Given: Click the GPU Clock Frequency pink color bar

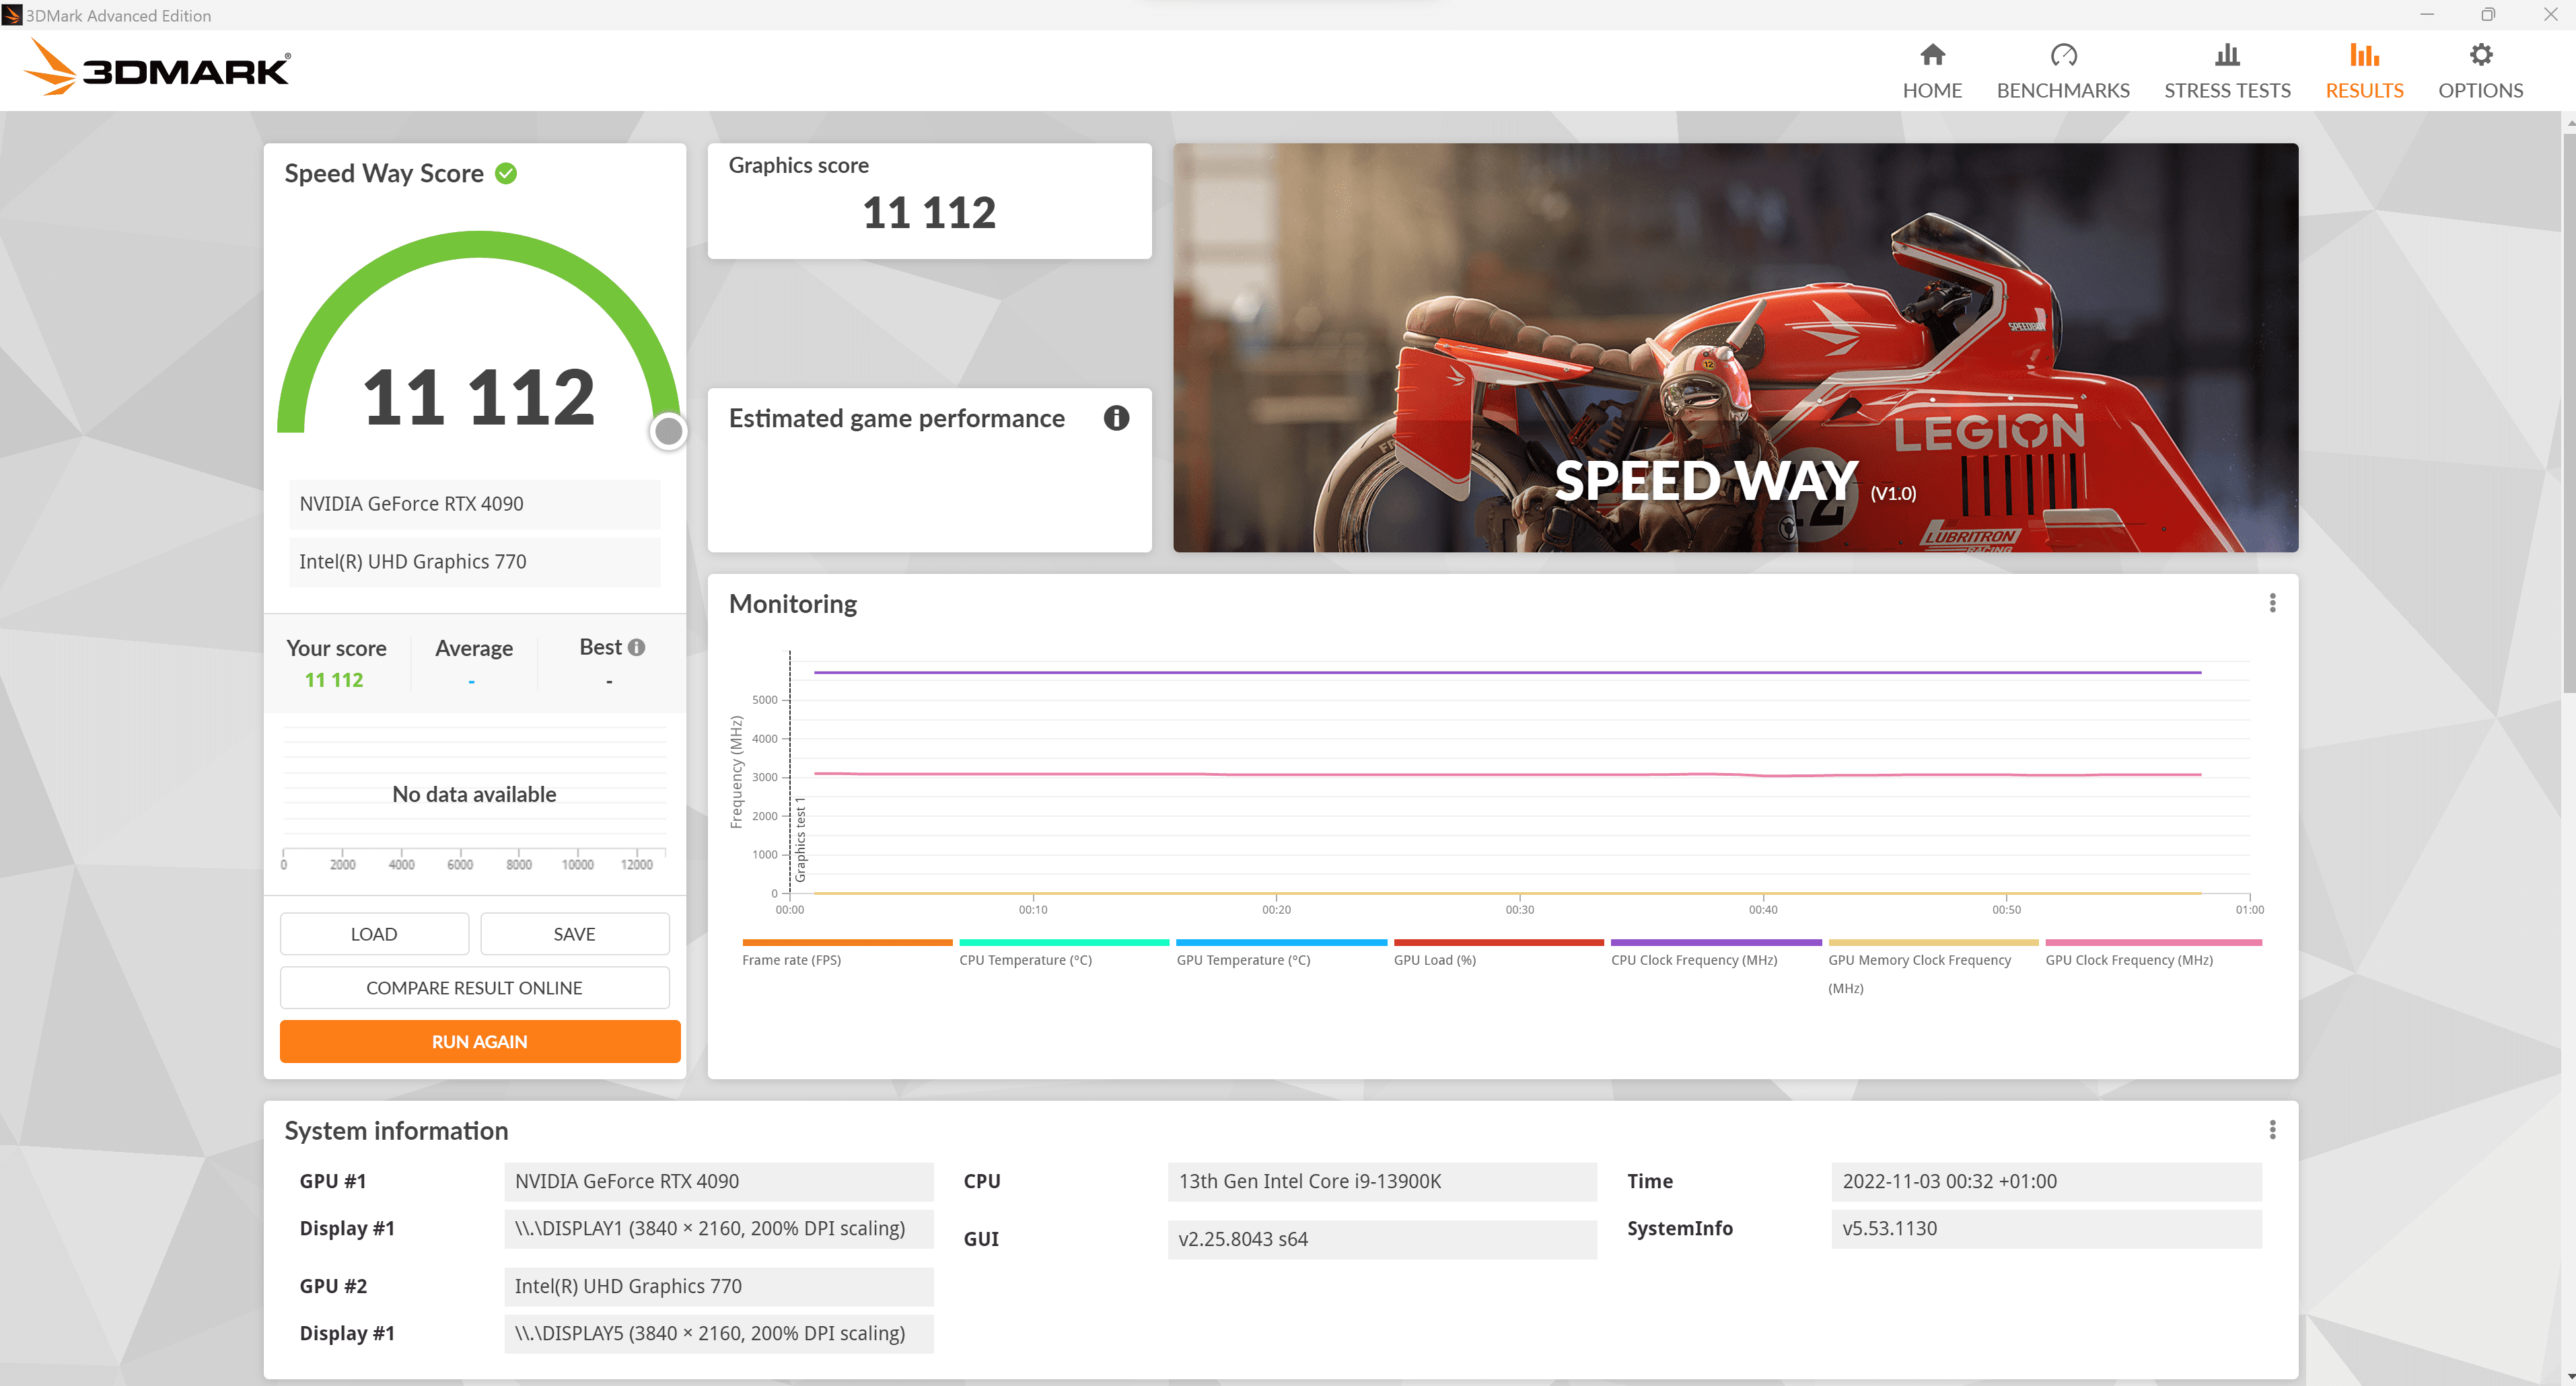Looking at the screenshot, I should click(2153, 942).
